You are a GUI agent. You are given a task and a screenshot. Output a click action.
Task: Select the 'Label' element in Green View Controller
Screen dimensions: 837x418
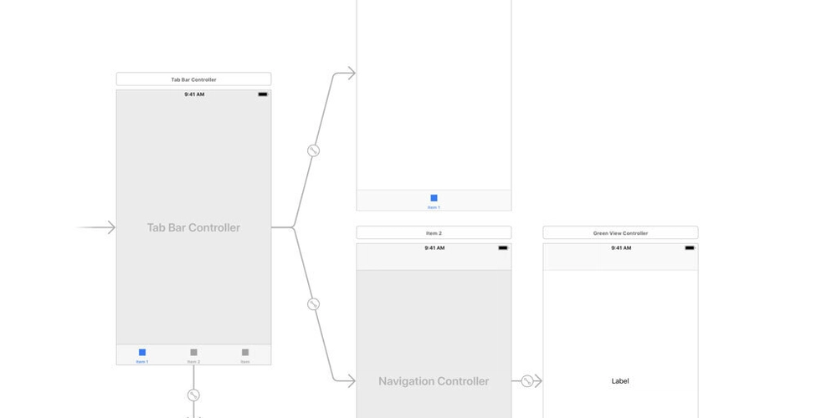[x=620, y=381]
